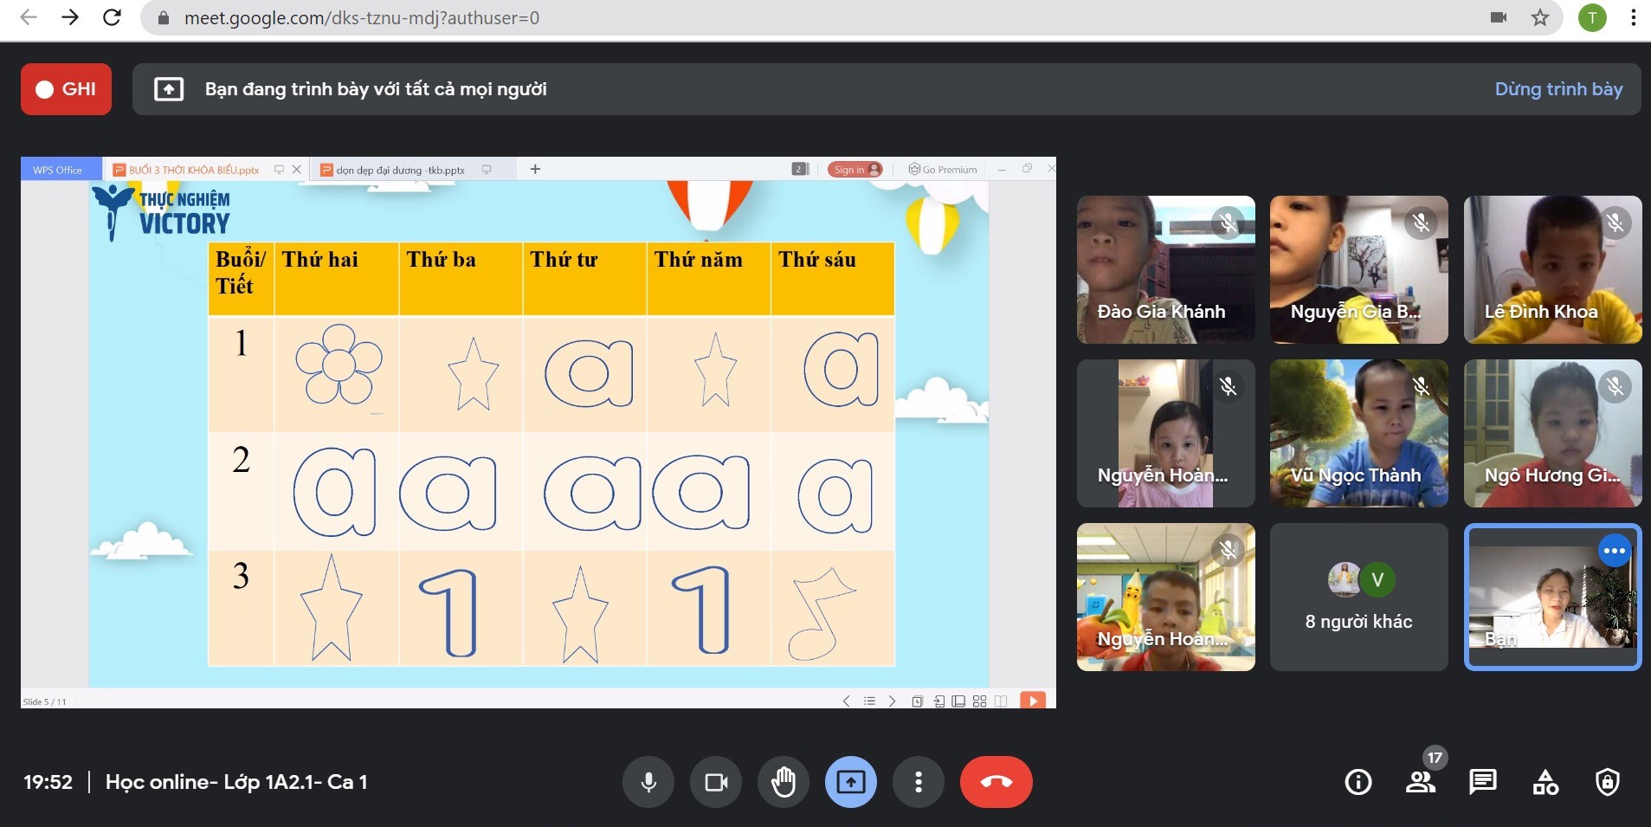Open host controls shield icon
Screen dimensions: 1651x827
tap(1608, 783)
